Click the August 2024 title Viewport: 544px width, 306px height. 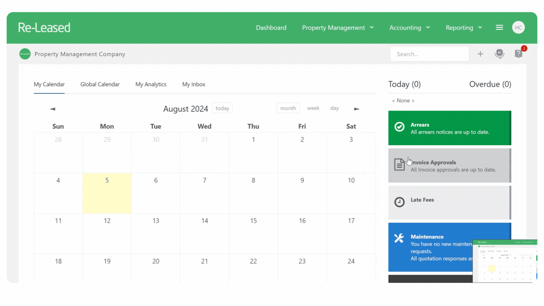tap(186, 109)
